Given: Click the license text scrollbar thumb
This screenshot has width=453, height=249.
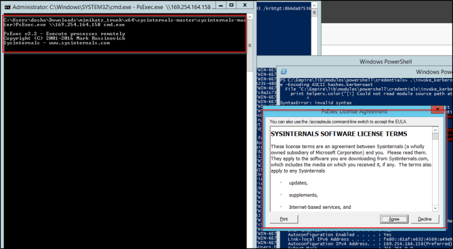Looking at the screenshot, I should point(435,136).
